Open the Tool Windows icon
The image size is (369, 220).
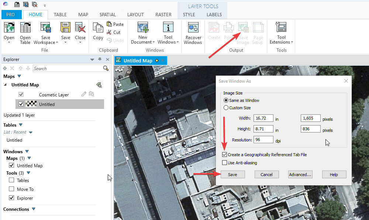168,28
